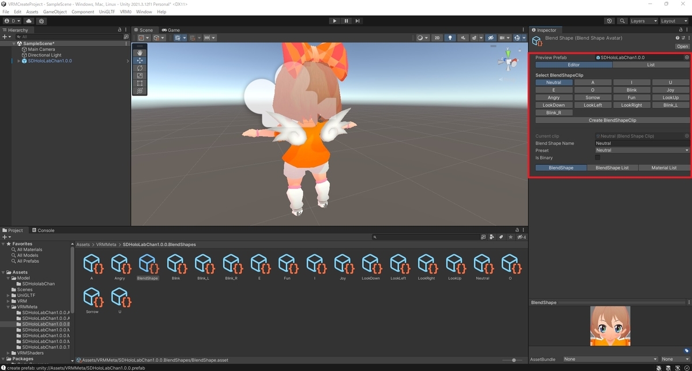Open the UniGLTF menu

point(107,12)
